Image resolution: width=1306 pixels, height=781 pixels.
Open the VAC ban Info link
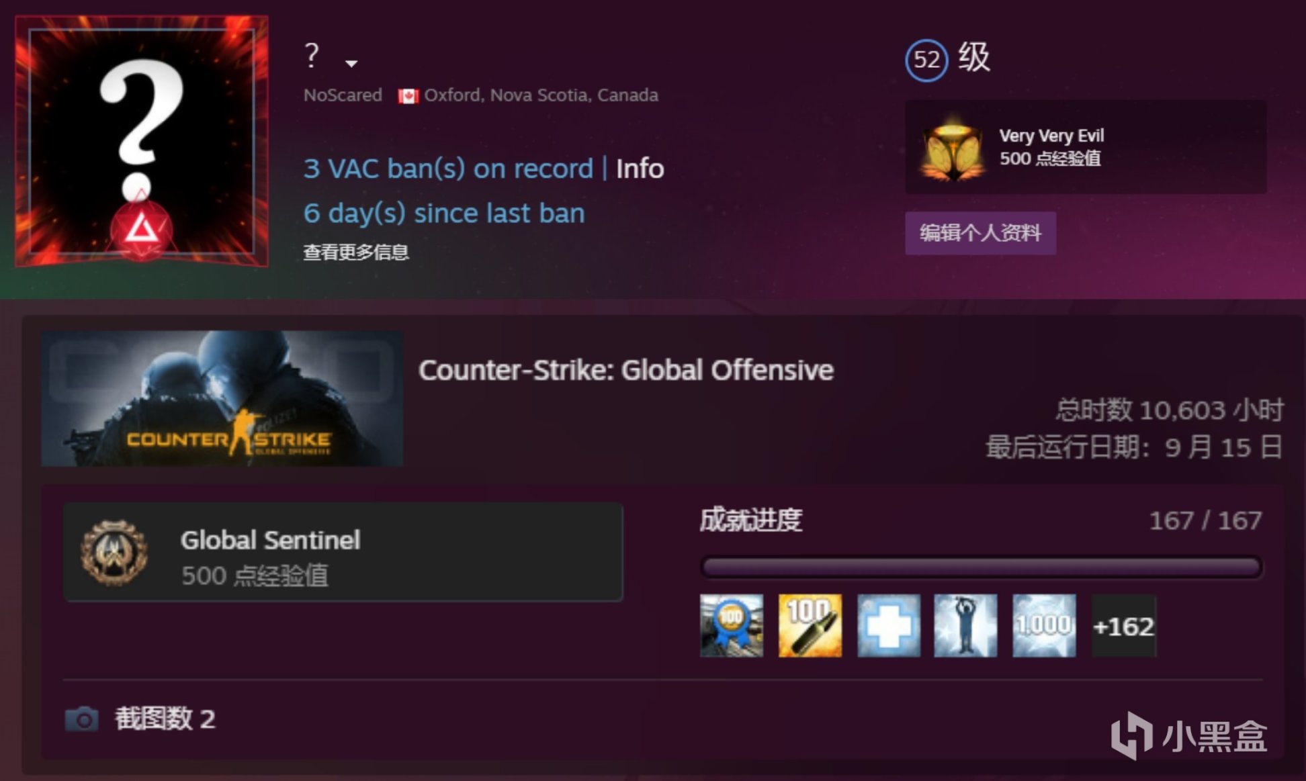point(640,169)
